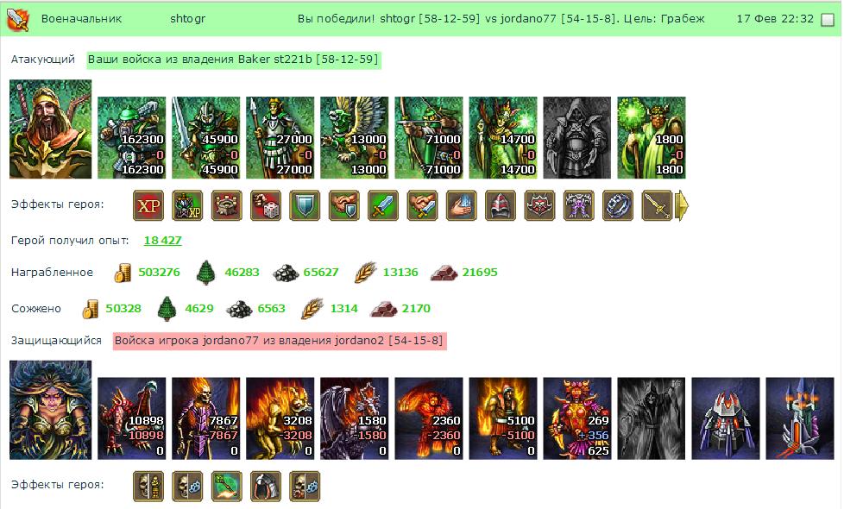Open the striped helmet hero effect icon
The image size is (863, 509).
tap(501, 205)
